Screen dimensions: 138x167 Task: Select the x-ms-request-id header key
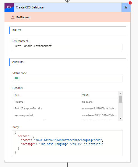24,115
